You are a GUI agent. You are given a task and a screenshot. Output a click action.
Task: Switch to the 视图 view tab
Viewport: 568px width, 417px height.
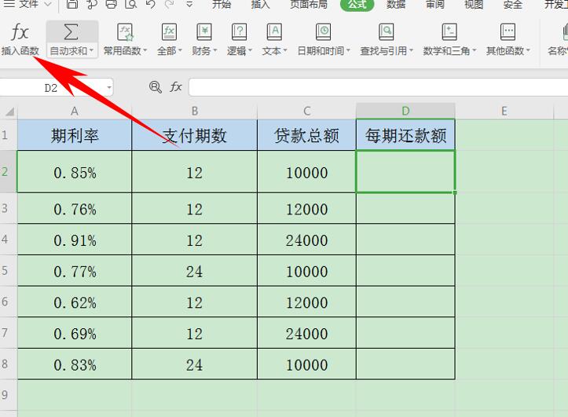474,5
